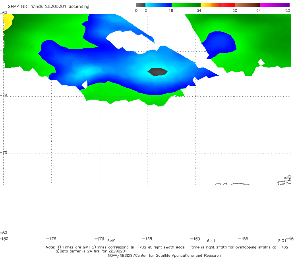
Task: Click the gray segment of the colorbar
Action: tap(141, 5)
